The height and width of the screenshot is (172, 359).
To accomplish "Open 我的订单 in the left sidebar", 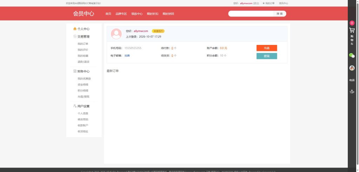I will (x=83, y=44).
